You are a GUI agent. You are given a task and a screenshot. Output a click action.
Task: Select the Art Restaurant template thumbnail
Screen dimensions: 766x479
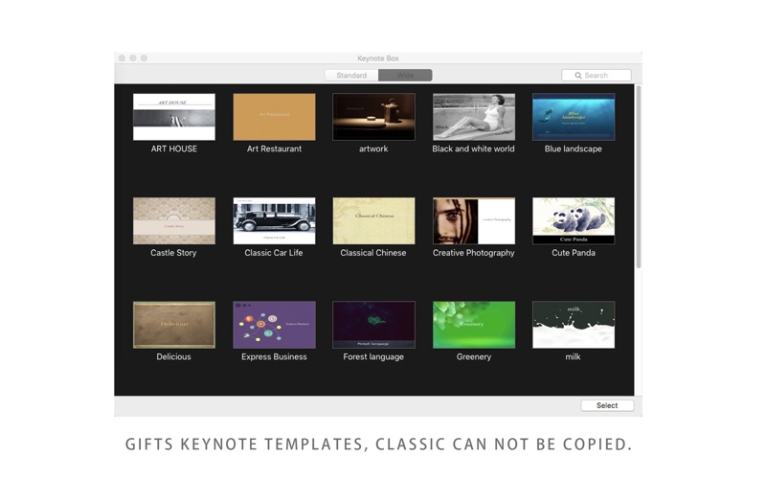coord(274,117)
